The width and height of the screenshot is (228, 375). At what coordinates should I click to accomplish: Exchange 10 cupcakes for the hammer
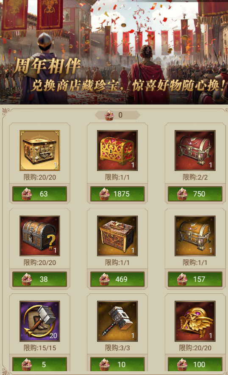(117, 364)
